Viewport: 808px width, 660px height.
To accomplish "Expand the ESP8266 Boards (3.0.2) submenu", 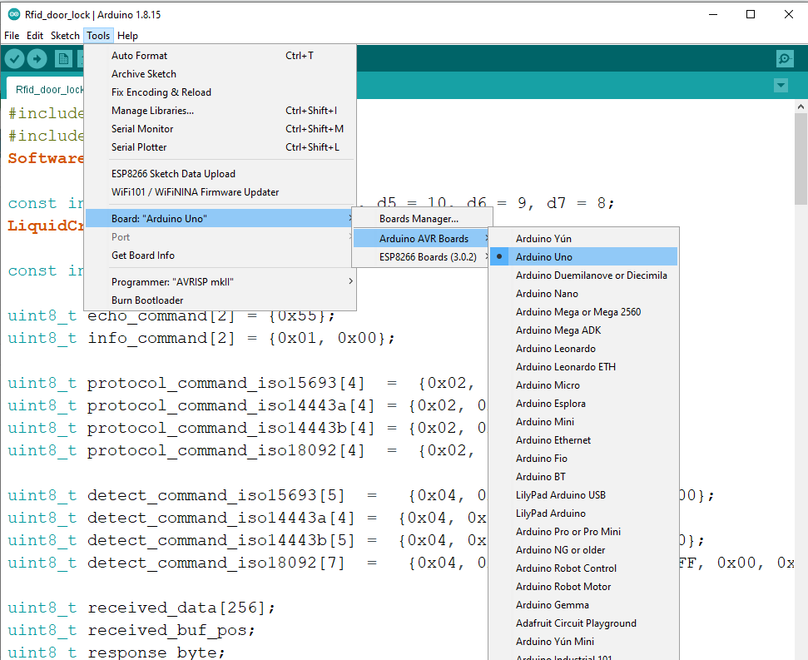I will pos(421,256).
